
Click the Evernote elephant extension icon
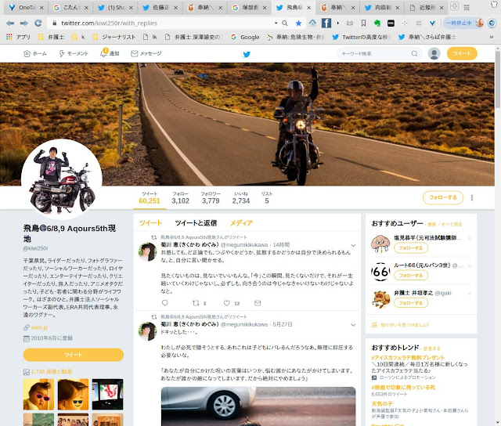pyautogui.click(x=377, y=23)
